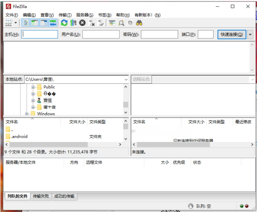Click process queue toolbar icon
Viewport: 257px width, 212px height.
point(73,23)
